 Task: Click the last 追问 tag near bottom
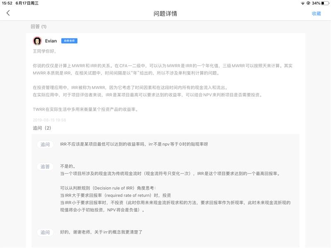tap(45, 233)
